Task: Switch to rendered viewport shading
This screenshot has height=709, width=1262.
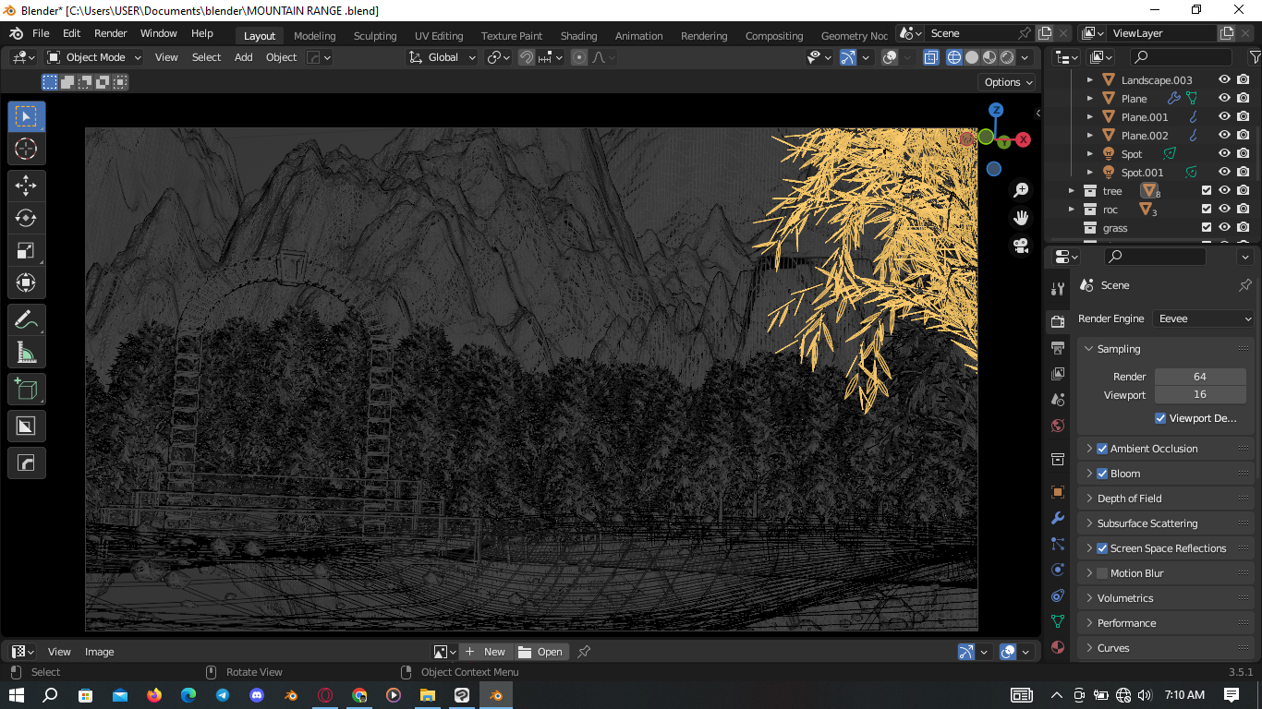Action: click(1007, 57)
